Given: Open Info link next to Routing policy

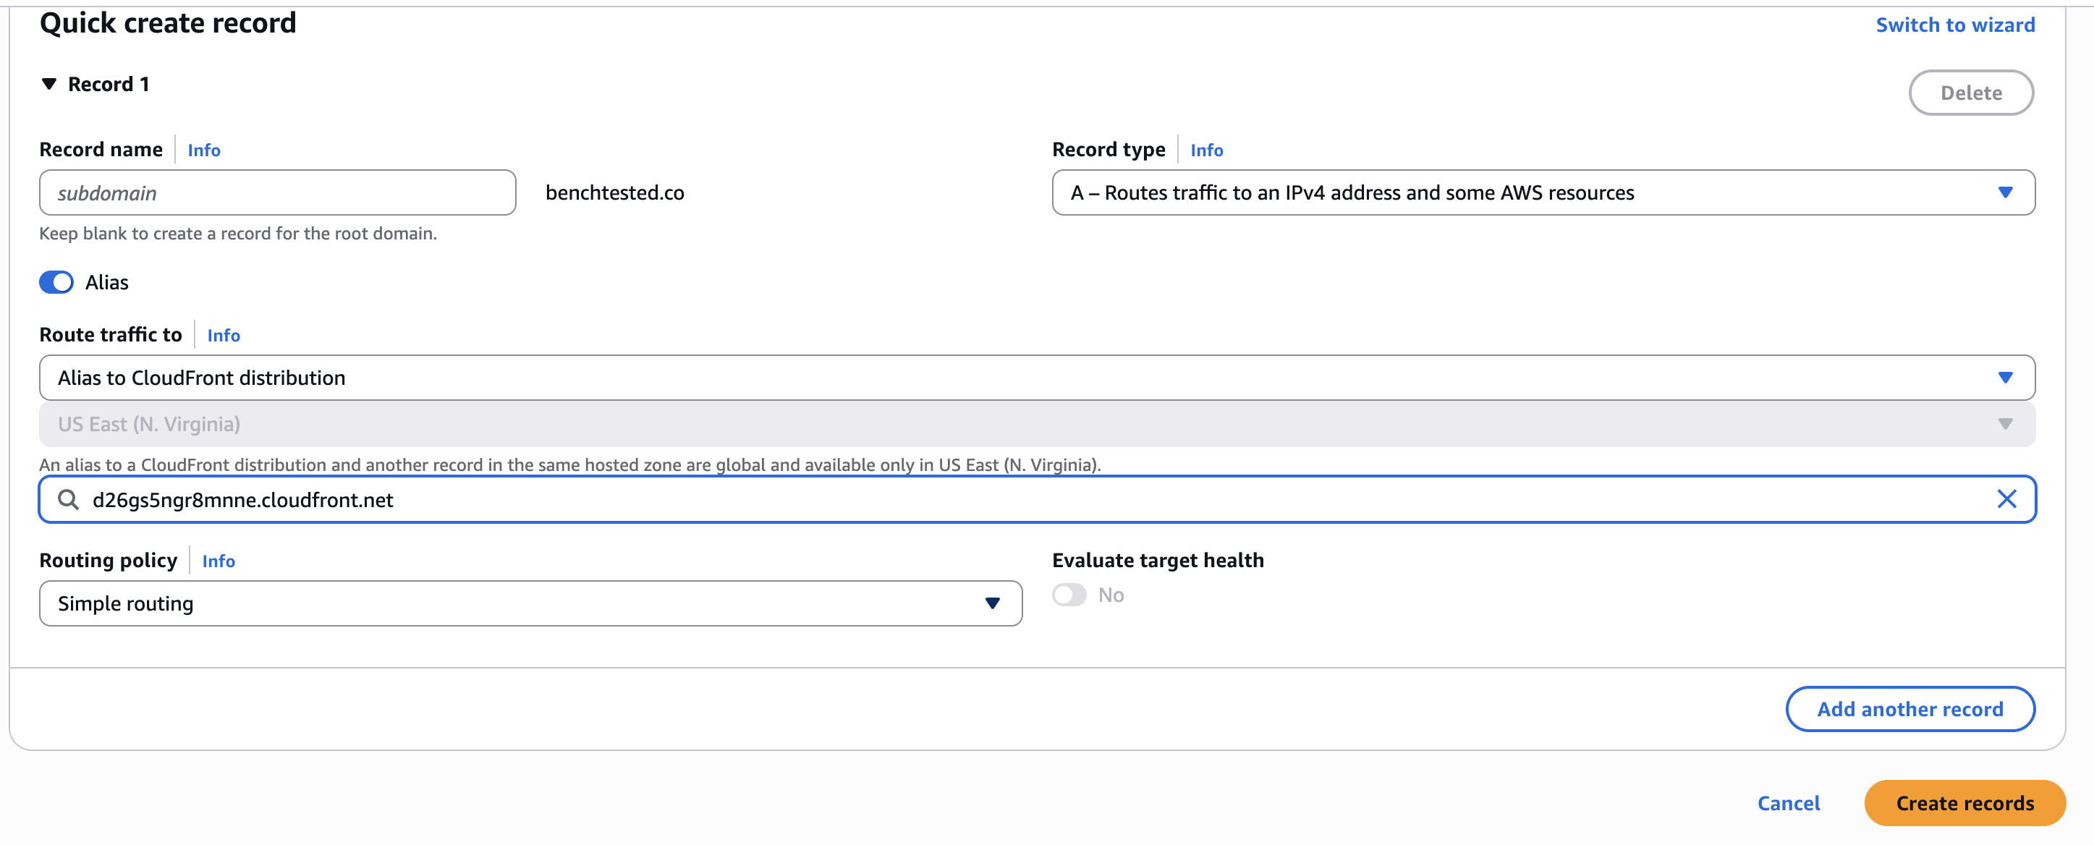Looking at the screenshot, I should tap(219, 561).
